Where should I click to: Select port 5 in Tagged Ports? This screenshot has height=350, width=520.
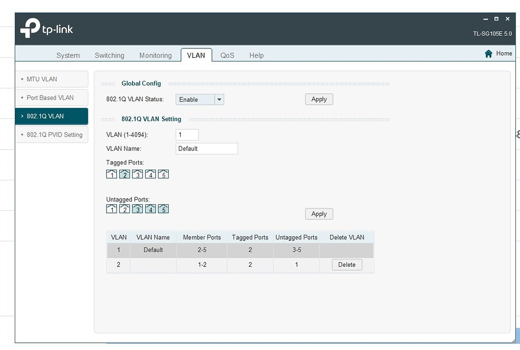point(162,174)
